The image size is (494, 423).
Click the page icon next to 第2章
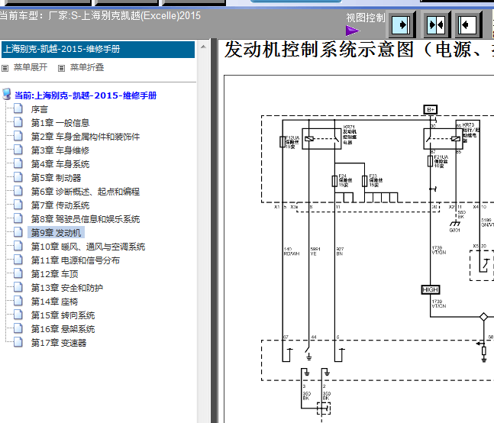coord(18,135)
